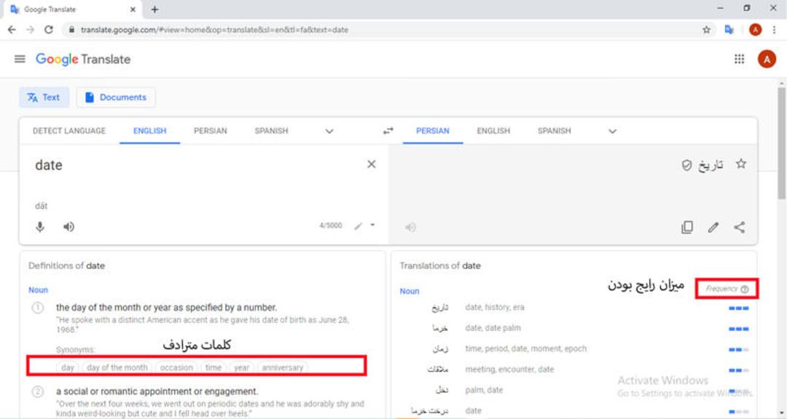Save translation with the star icon

click(741, 164)
